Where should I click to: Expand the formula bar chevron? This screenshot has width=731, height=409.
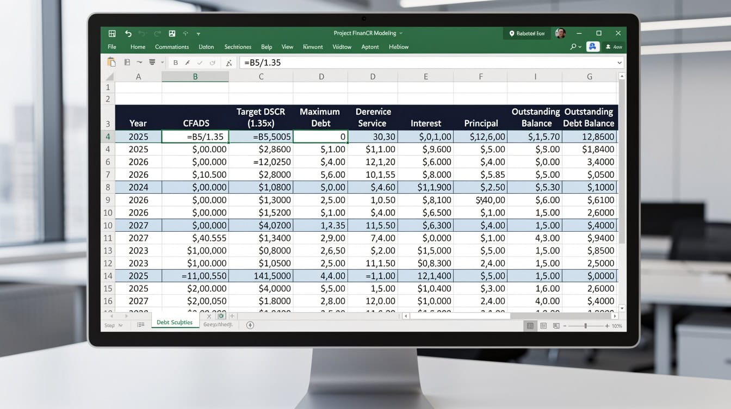pos(620,63)
